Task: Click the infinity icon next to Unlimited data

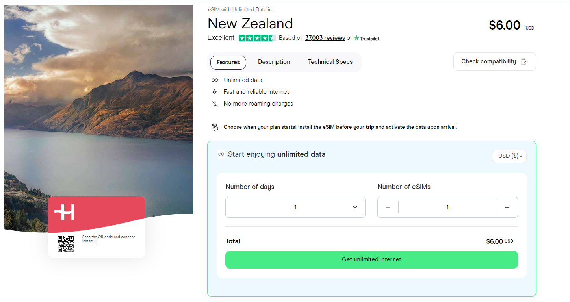Action: click(x=215, y=80)
